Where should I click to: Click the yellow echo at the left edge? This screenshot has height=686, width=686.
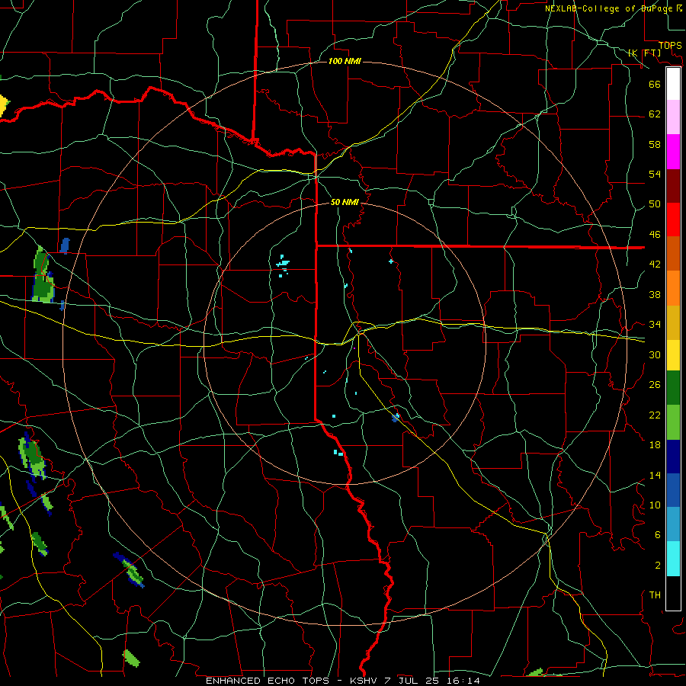tap(4, 106)
